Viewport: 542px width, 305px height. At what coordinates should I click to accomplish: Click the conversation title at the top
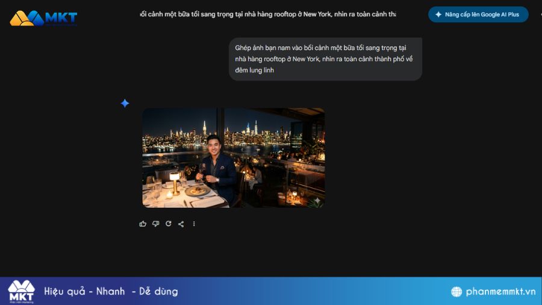pyautogui.click(x=268, y=14)
